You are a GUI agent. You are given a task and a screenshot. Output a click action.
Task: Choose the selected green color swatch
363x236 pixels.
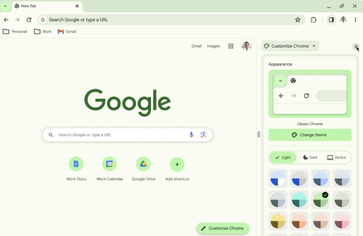pyautogui.click(x=320, y=200)
